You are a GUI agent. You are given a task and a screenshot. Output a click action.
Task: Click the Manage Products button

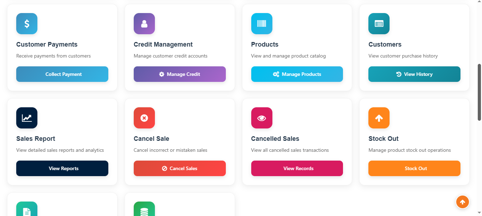coord(297,74)
